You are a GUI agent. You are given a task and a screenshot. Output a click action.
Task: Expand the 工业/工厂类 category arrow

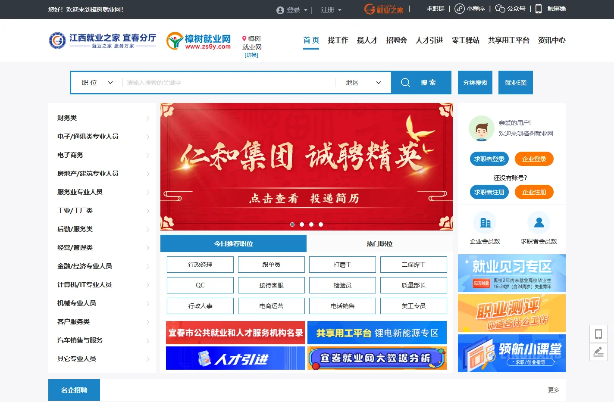coord(147,211)
